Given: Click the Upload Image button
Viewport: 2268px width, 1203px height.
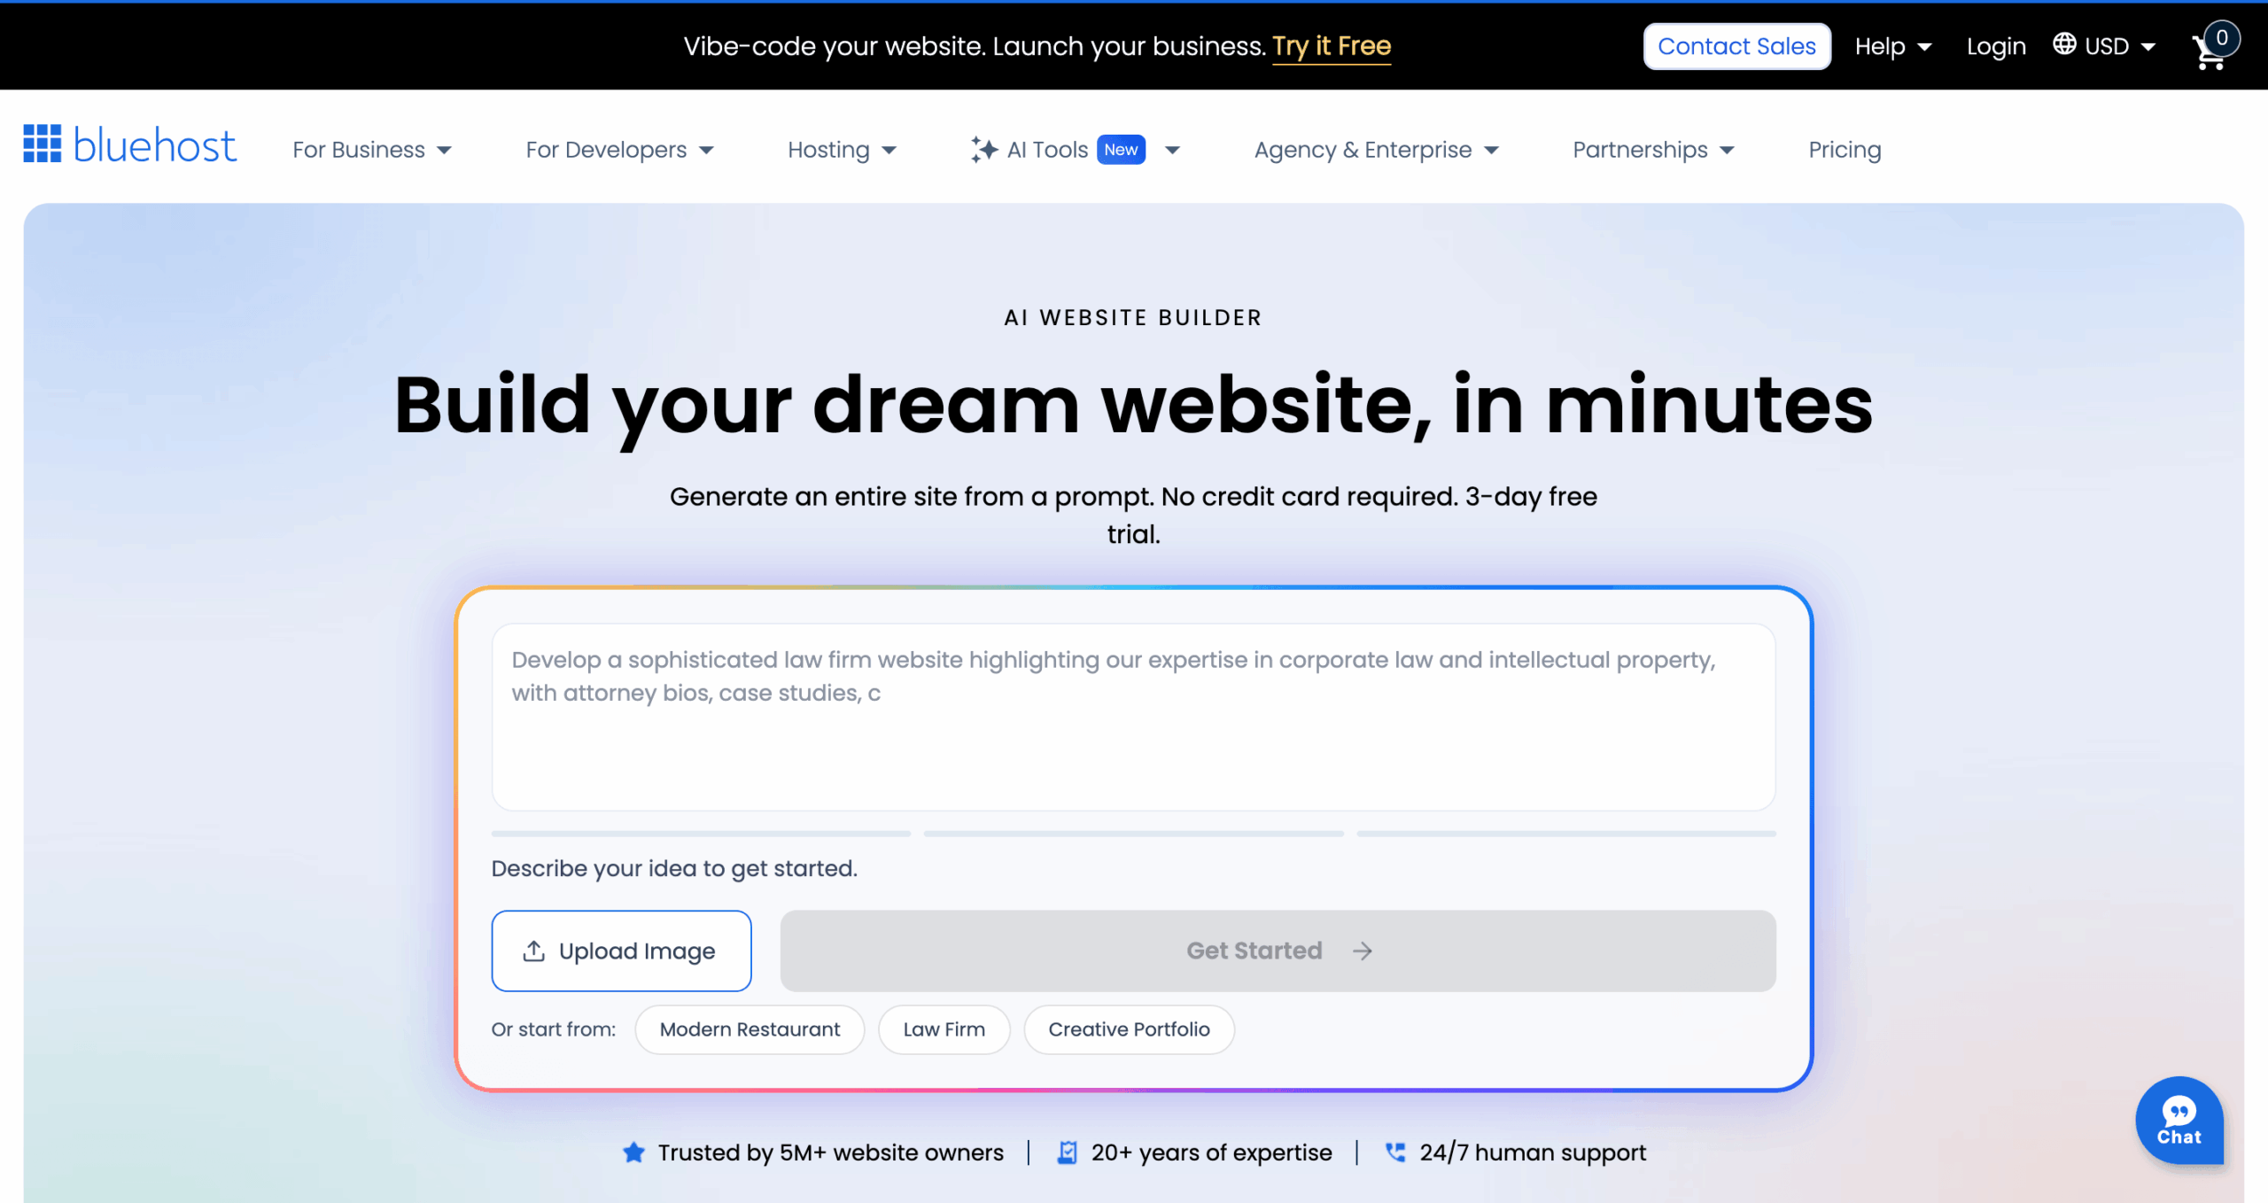Looking at the screenshot, I should click(621, 951).
